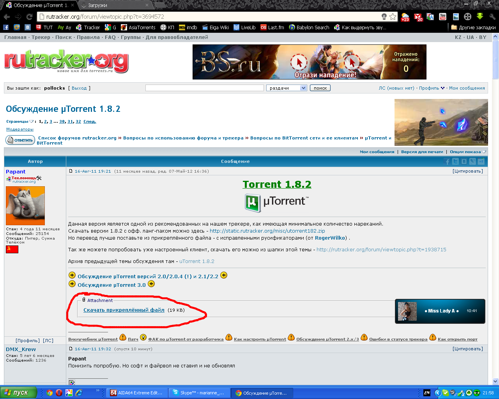Download the attached file link

(124, 310)
